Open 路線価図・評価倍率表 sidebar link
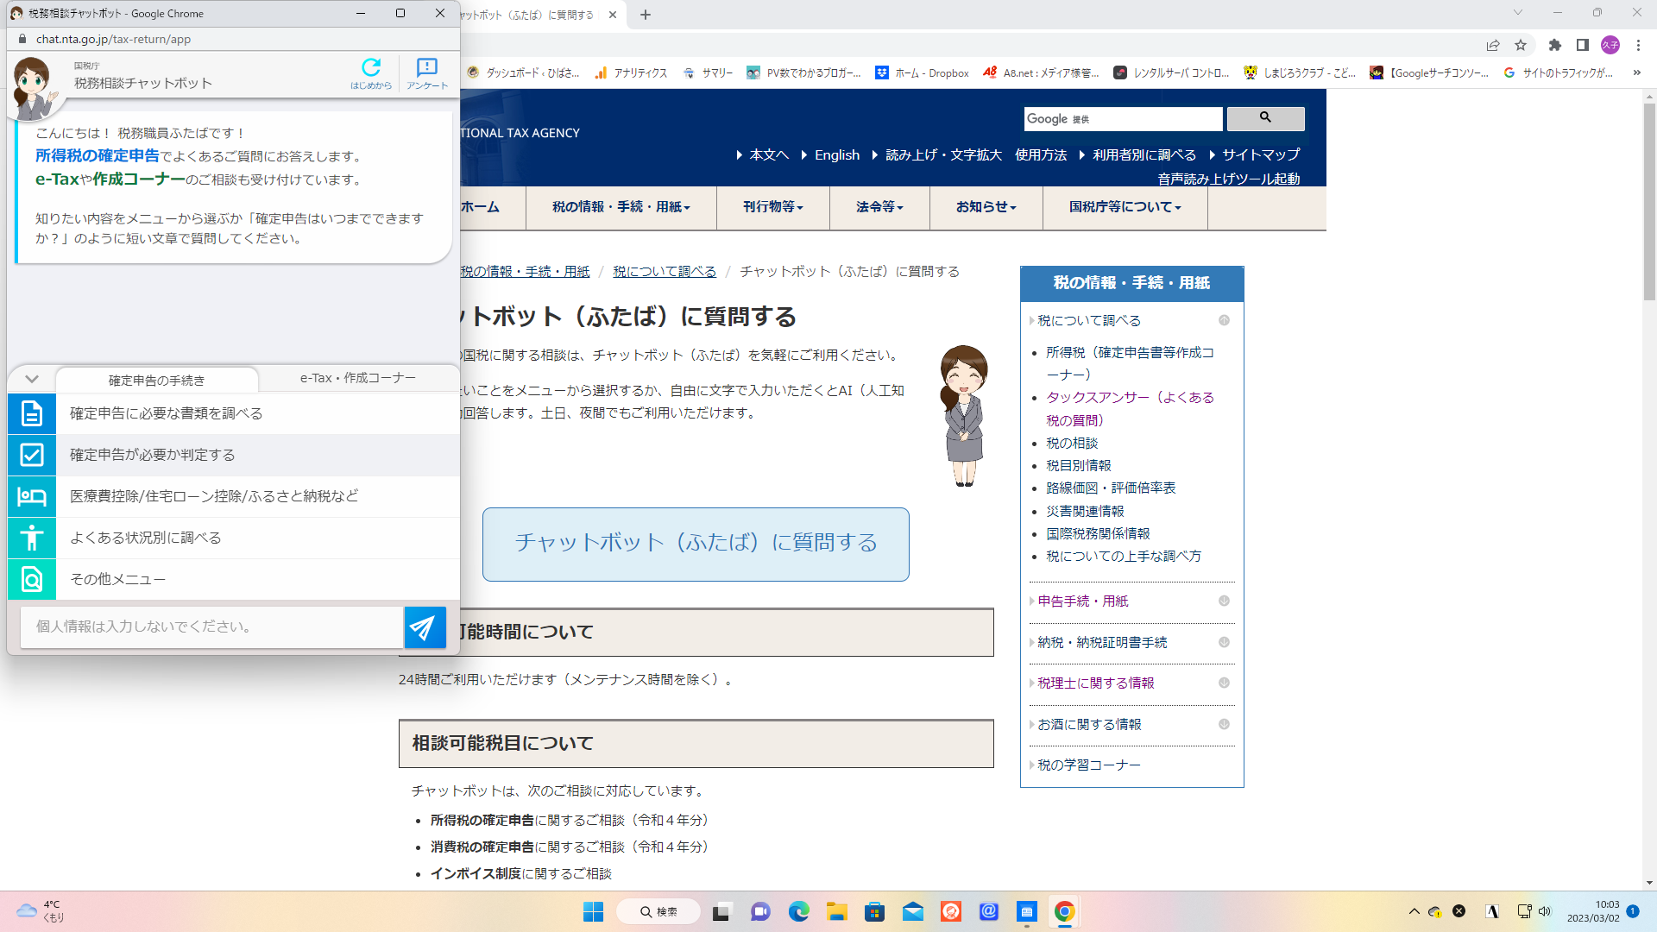The image size is (1657, 932). point(1111,488)
